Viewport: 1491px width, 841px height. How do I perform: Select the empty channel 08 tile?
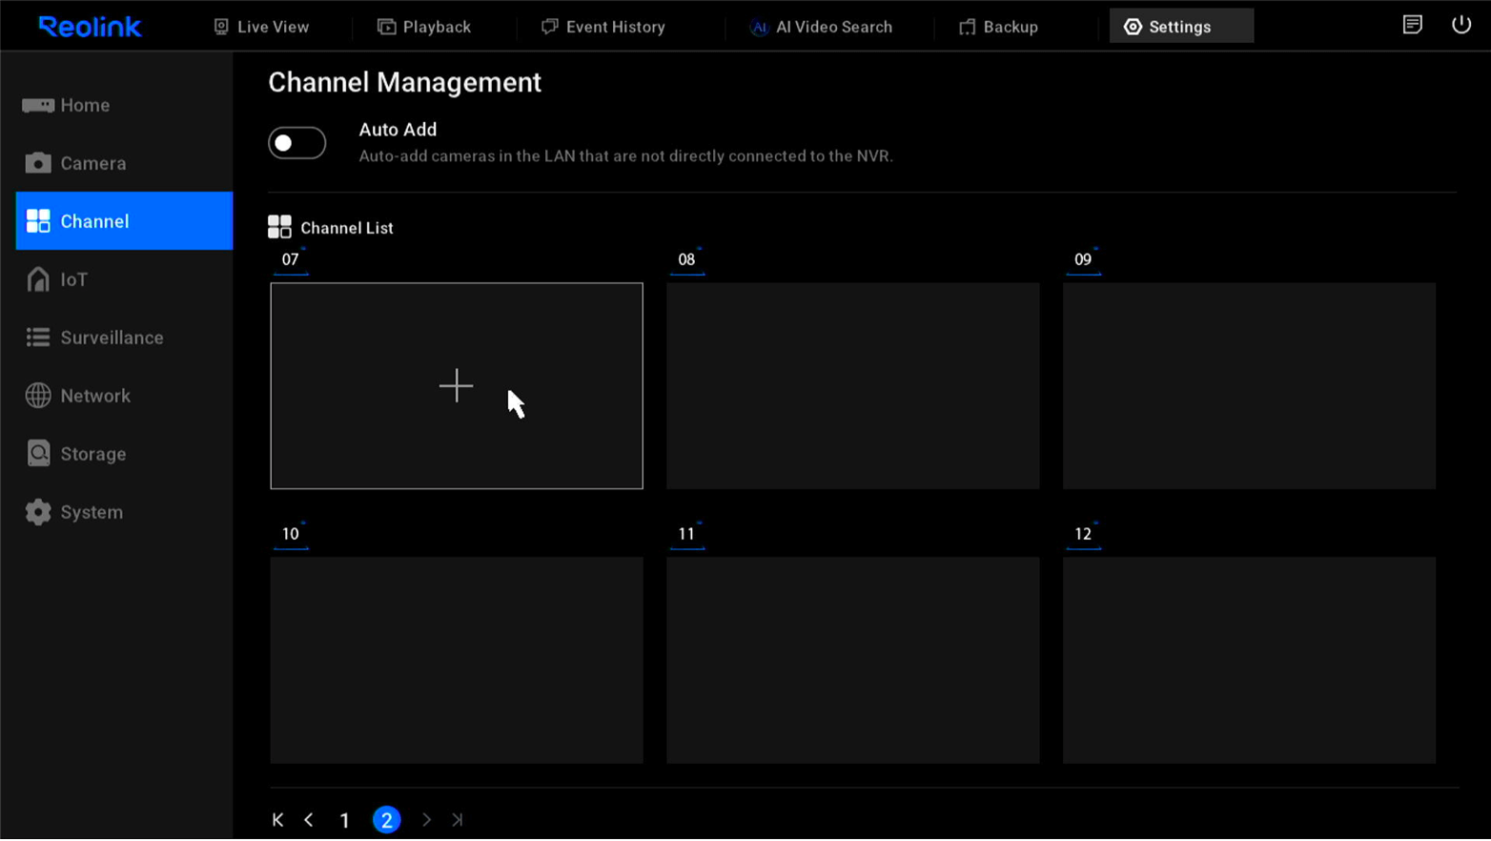pyautogui.click(x=852, y=386)
